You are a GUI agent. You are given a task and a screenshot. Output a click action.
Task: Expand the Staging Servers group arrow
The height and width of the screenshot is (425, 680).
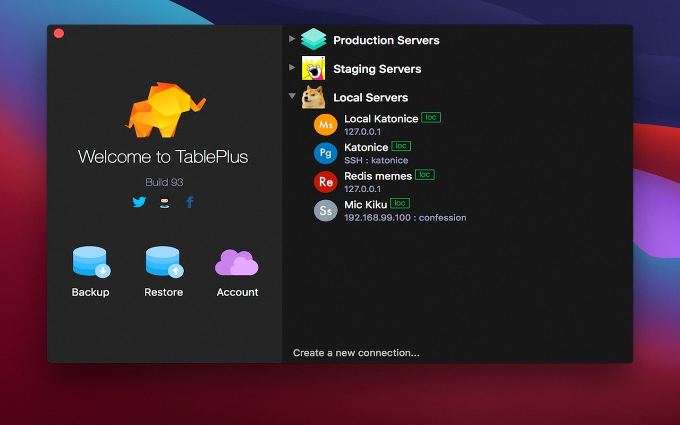click(x=292, y=68)
